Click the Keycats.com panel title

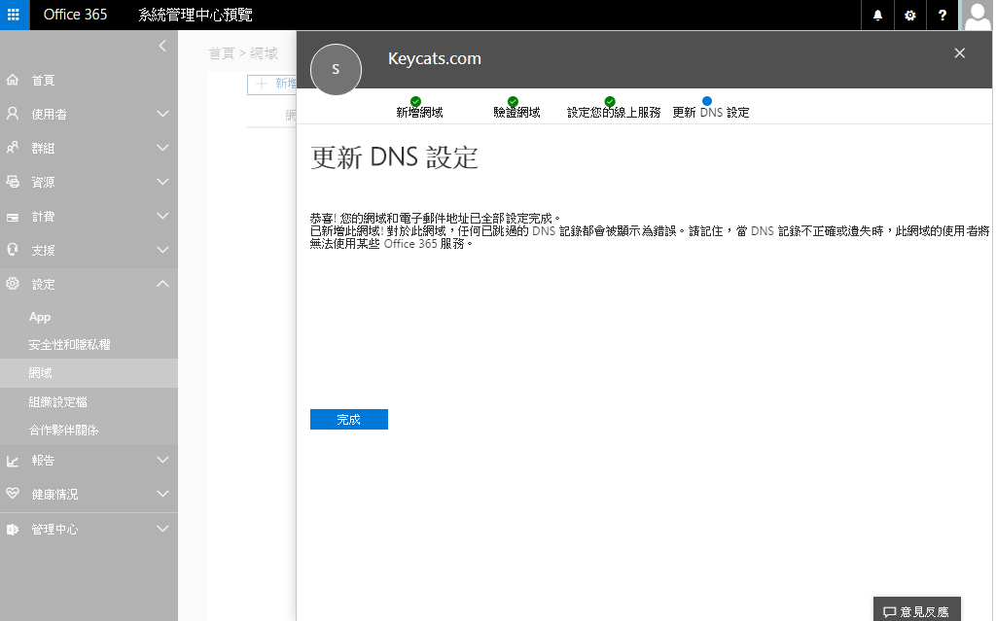(x=435, y=58)
